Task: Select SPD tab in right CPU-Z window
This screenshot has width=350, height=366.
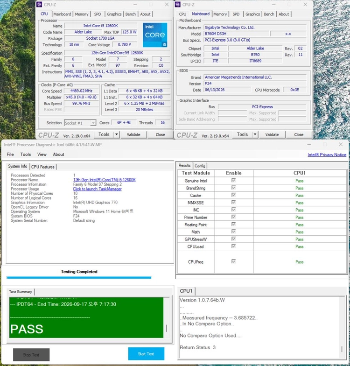Action: (x=236, y=14)
